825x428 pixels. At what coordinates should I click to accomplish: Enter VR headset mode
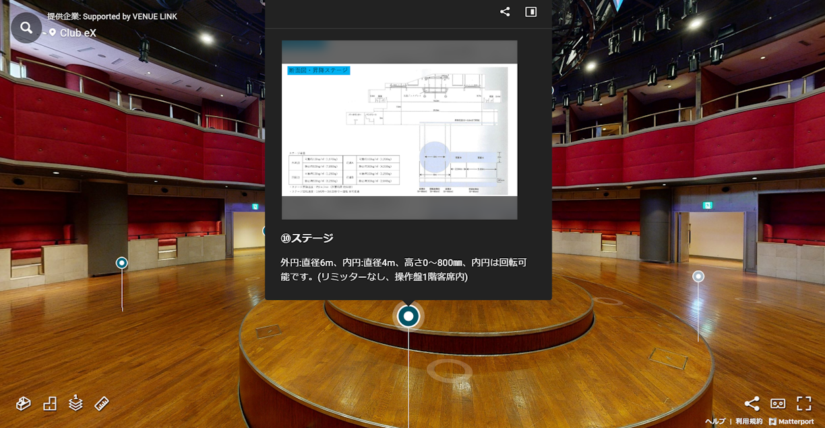coord(778,404)
